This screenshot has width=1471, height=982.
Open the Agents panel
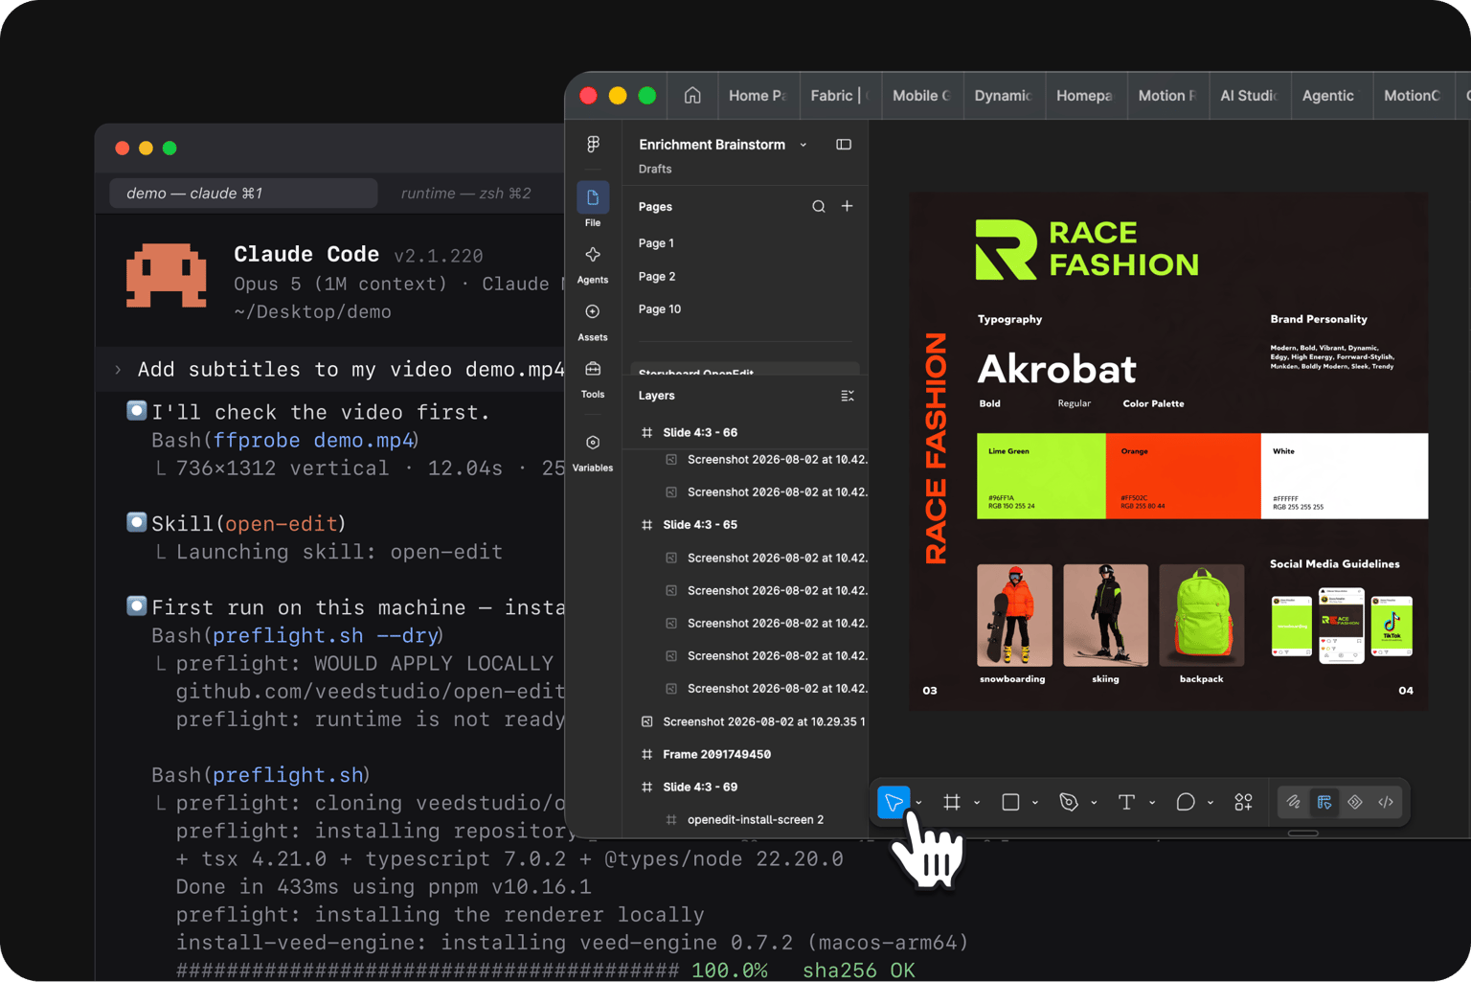pyautogui.click(x=593, y=263)
